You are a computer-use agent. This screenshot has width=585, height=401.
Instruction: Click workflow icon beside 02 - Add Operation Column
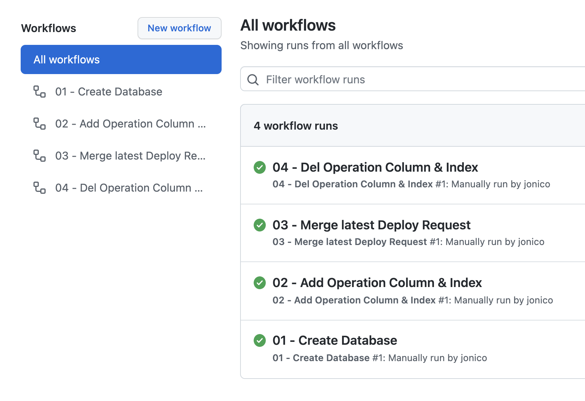coord(40,124)
